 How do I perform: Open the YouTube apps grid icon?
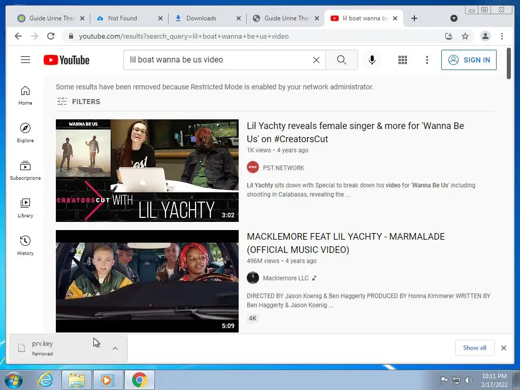(403, 60)
